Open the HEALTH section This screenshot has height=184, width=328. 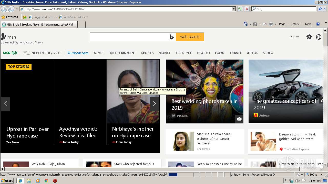click(x=203, y=53)
